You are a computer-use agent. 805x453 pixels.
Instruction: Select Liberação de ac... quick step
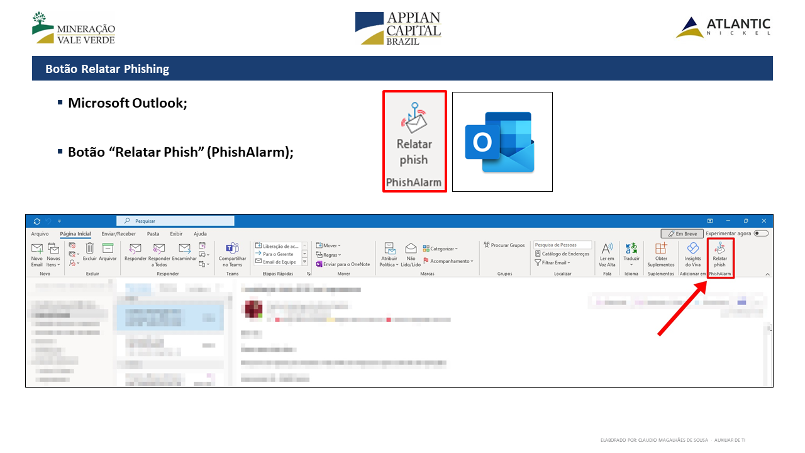point(277,246)
